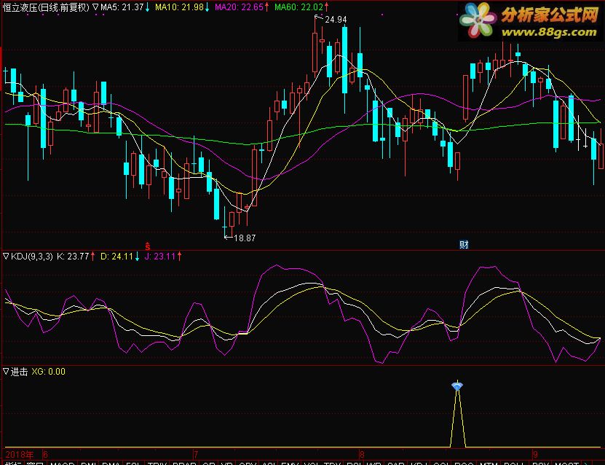The height and width of the screenshot is (465, 605).
Task: Click the 2018年 label on time axis
Action: tap(20, 455)
